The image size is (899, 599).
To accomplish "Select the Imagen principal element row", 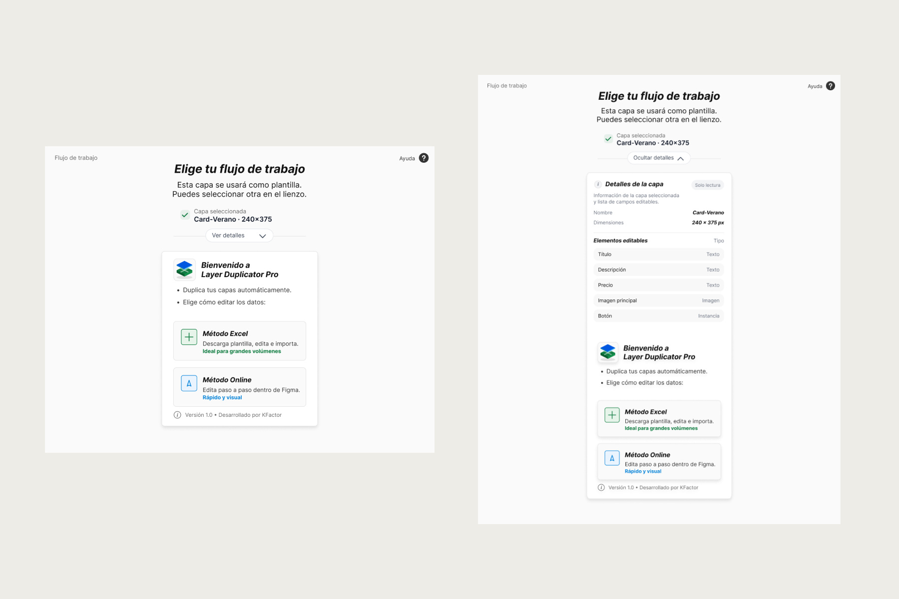I will [659, 300].
